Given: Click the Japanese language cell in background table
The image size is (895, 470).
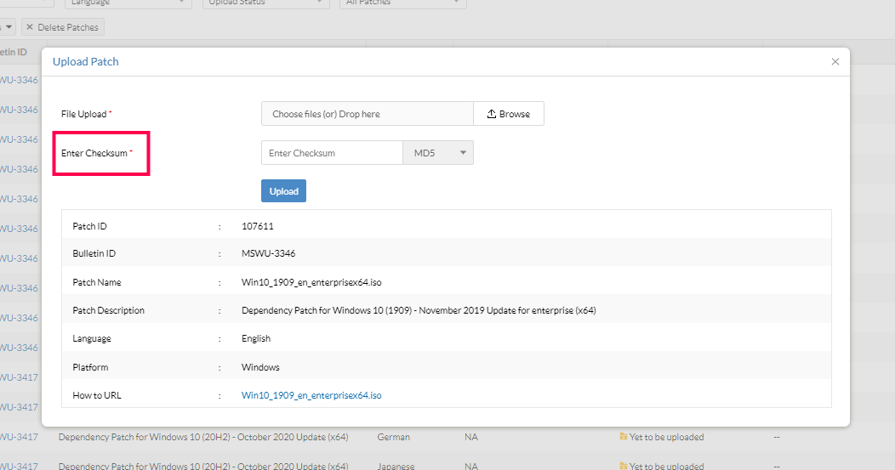Looking at the screenshot, I should tap(396, 466).
